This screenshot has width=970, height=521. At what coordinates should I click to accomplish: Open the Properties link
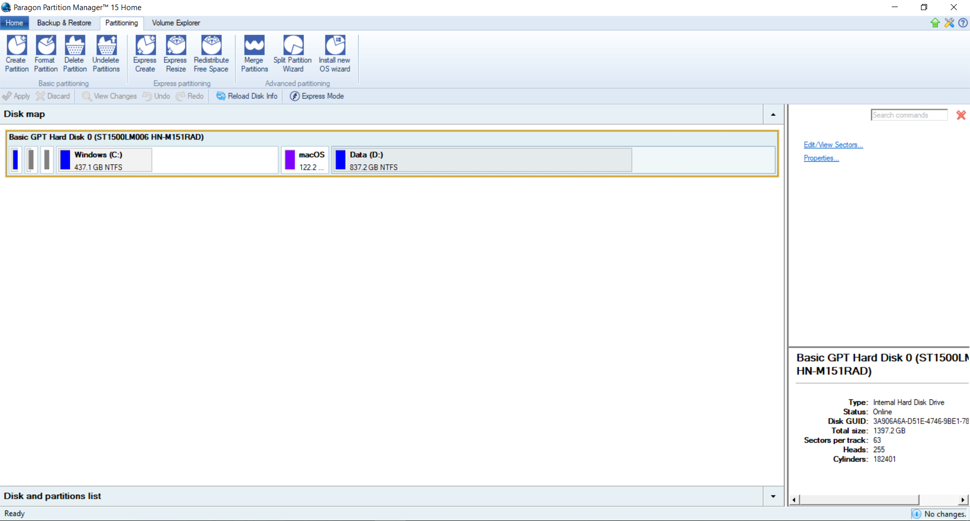tap(821, 158)
